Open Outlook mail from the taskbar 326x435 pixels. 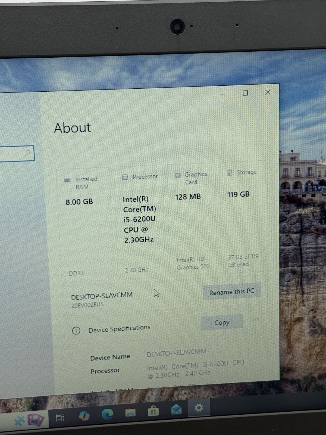point(176,409)
